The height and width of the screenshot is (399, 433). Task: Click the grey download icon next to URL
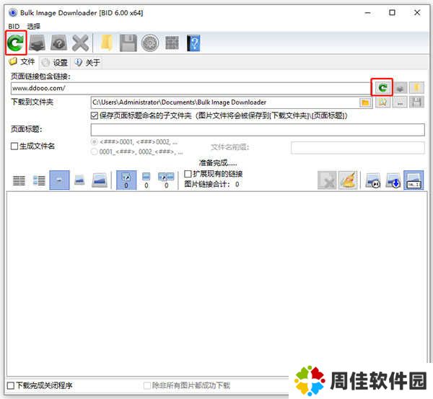[400, 88]
